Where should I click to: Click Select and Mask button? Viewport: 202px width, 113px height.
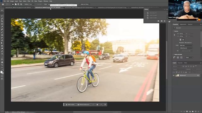point(85,4)
